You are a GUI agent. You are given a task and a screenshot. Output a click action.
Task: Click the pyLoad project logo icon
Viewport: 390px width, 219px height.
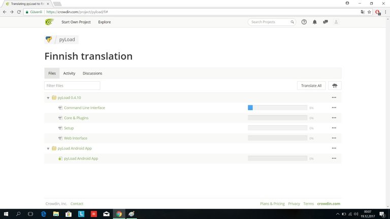click(49, 40)
